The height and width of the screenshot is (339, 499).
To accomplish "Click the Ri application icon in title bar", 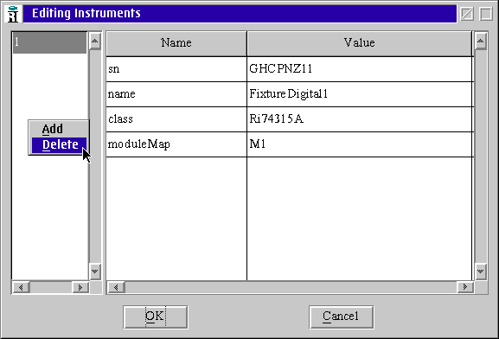I will point(13,14).
